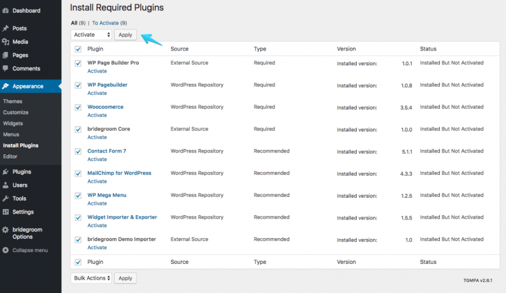The height and width of the screenshot is (293, 506).
Task: Click the Collapse menu arrow icon
Action: pyautogui.click(x=5, y=250)
